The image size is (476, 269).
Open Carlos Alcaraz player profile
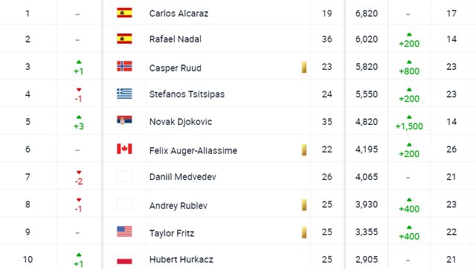point(178,13)
